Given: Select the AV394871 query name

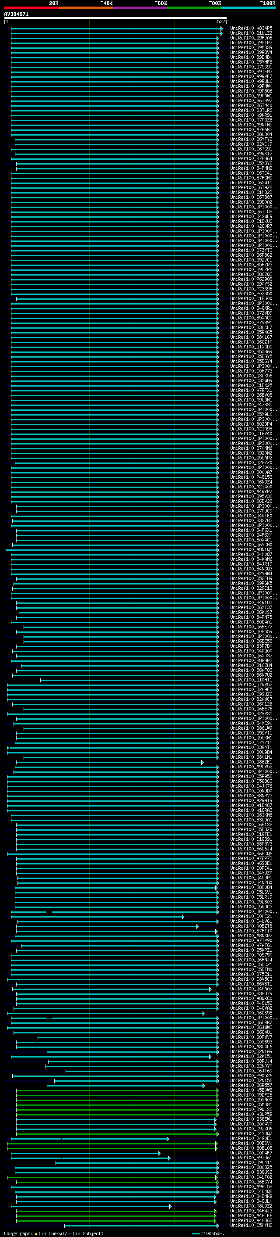Looking at the screenshot, I should coord(16,14).
